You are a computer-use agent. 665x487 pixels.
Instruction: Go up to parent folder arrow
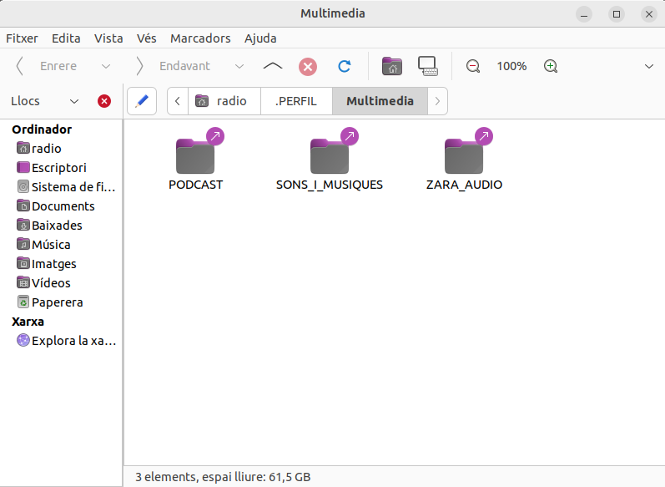click(x=273, y=66)
